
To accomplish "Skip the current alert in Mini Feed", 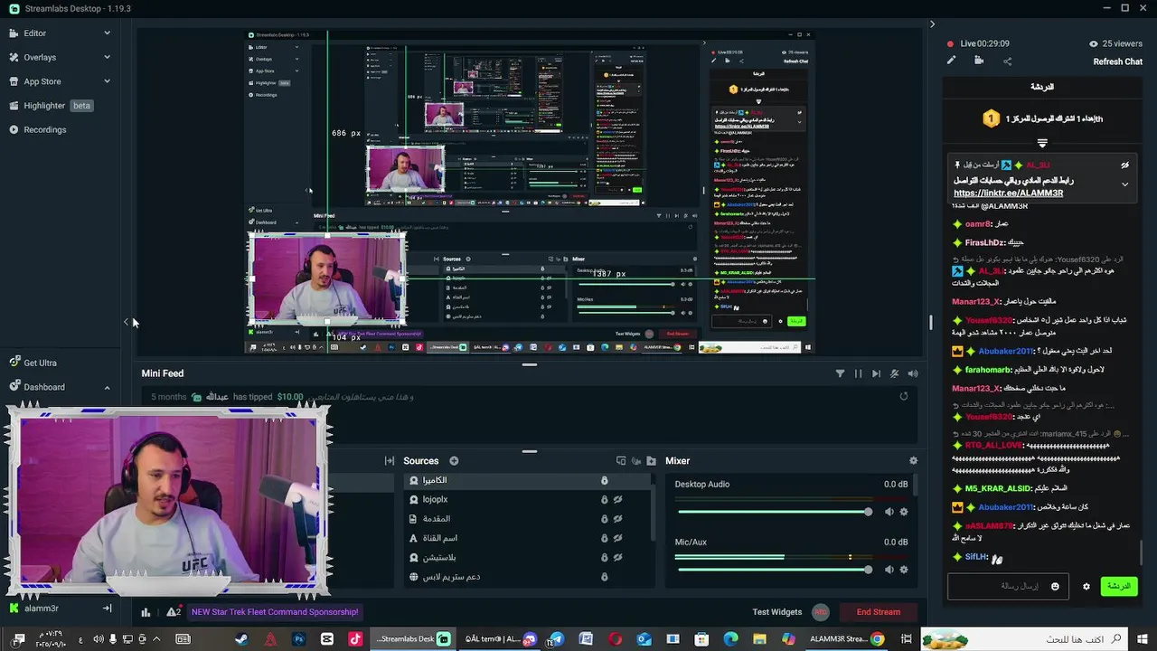I will tap(876, 373).
